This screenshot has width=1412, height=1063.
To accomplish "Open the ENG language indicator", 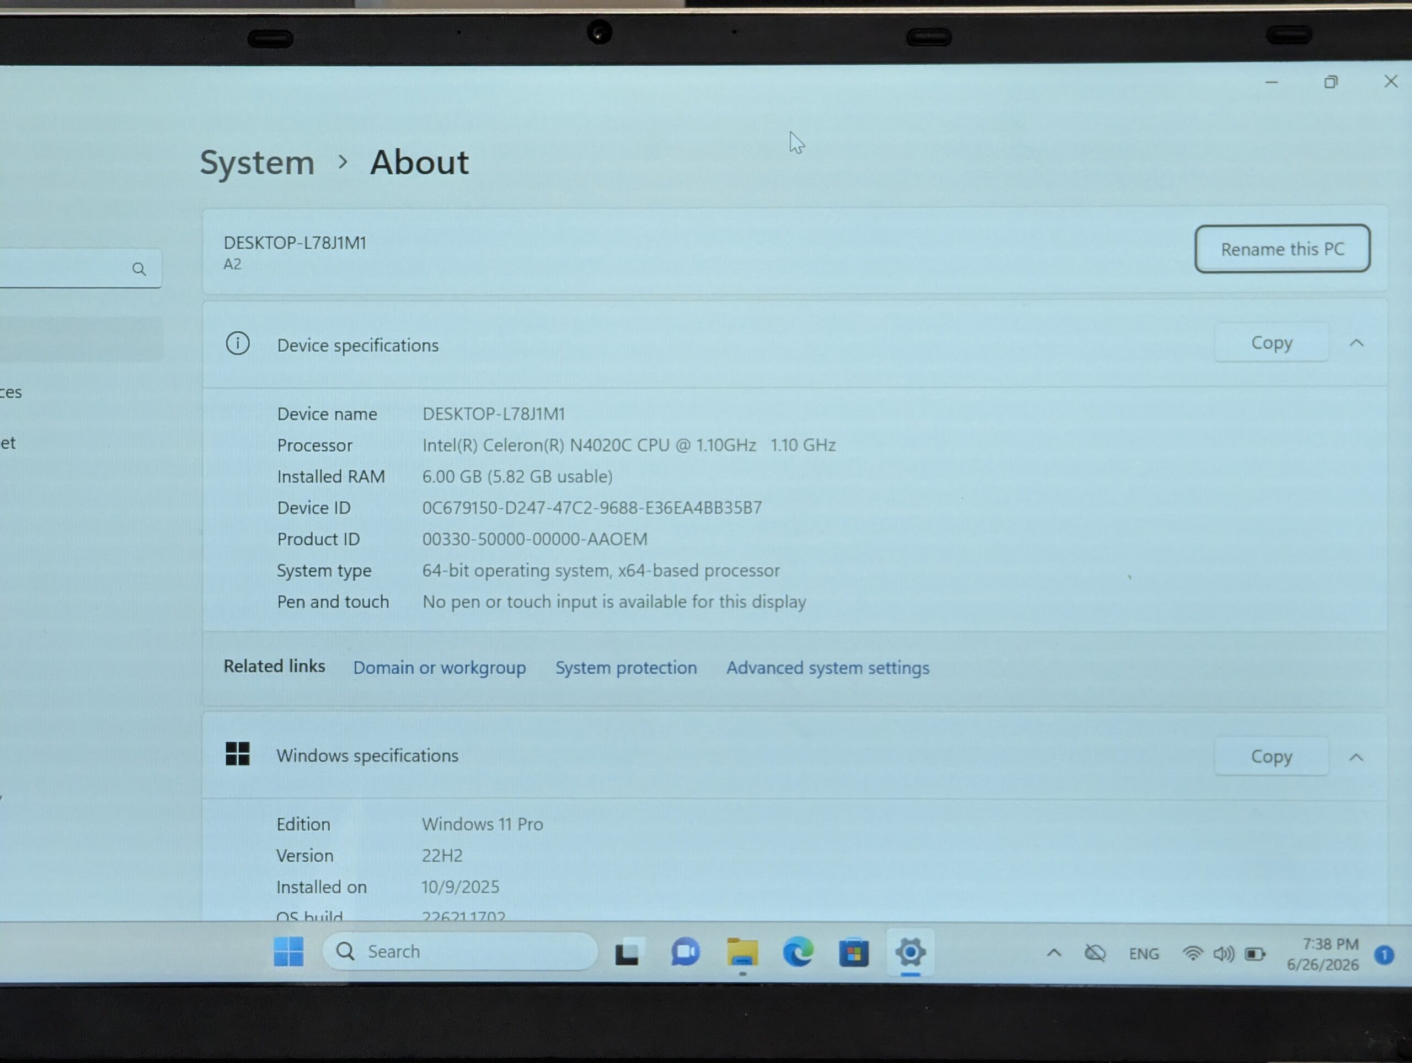I will coord(1143,954).
